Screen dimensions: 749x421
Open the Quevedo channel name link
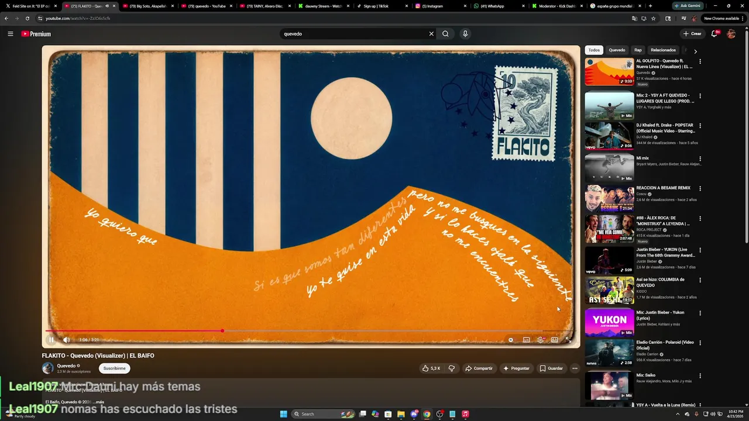[x=66, y=366]
